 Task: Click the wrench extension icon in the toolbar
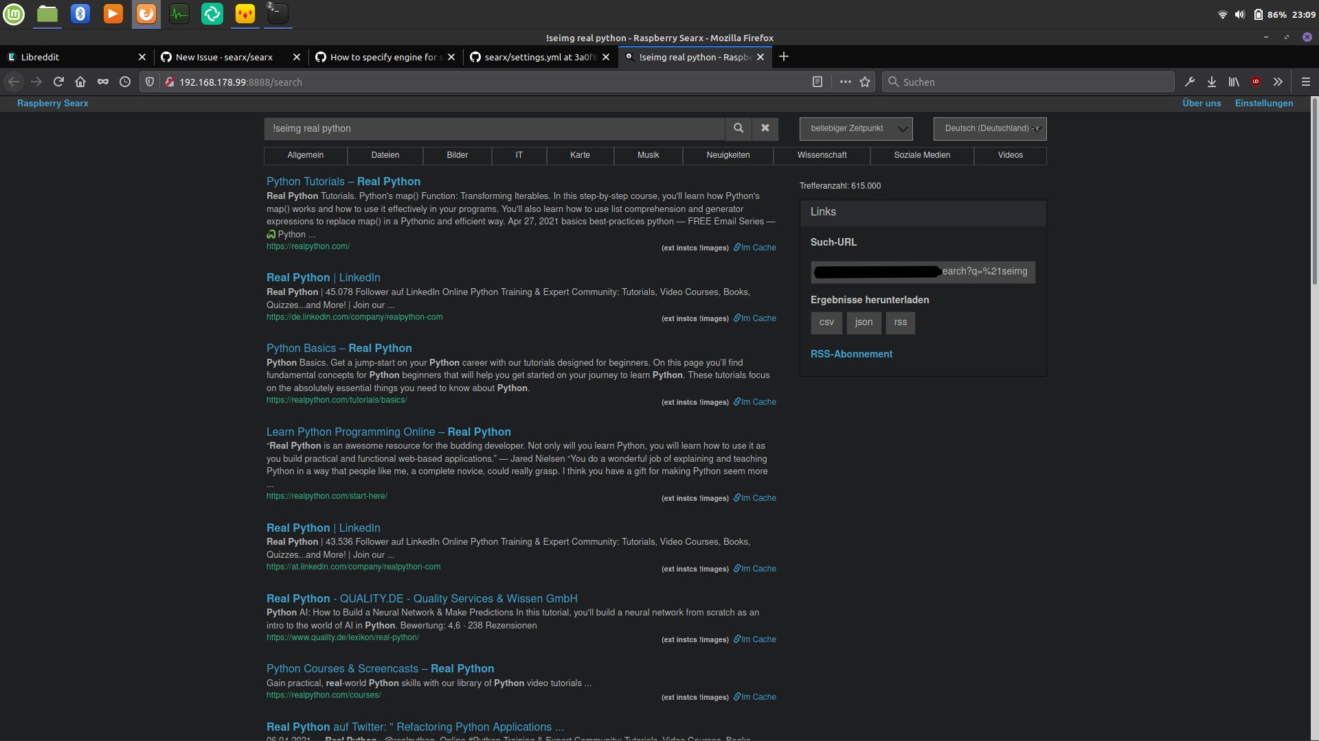pyautogui.click(x=1189, y=82)
